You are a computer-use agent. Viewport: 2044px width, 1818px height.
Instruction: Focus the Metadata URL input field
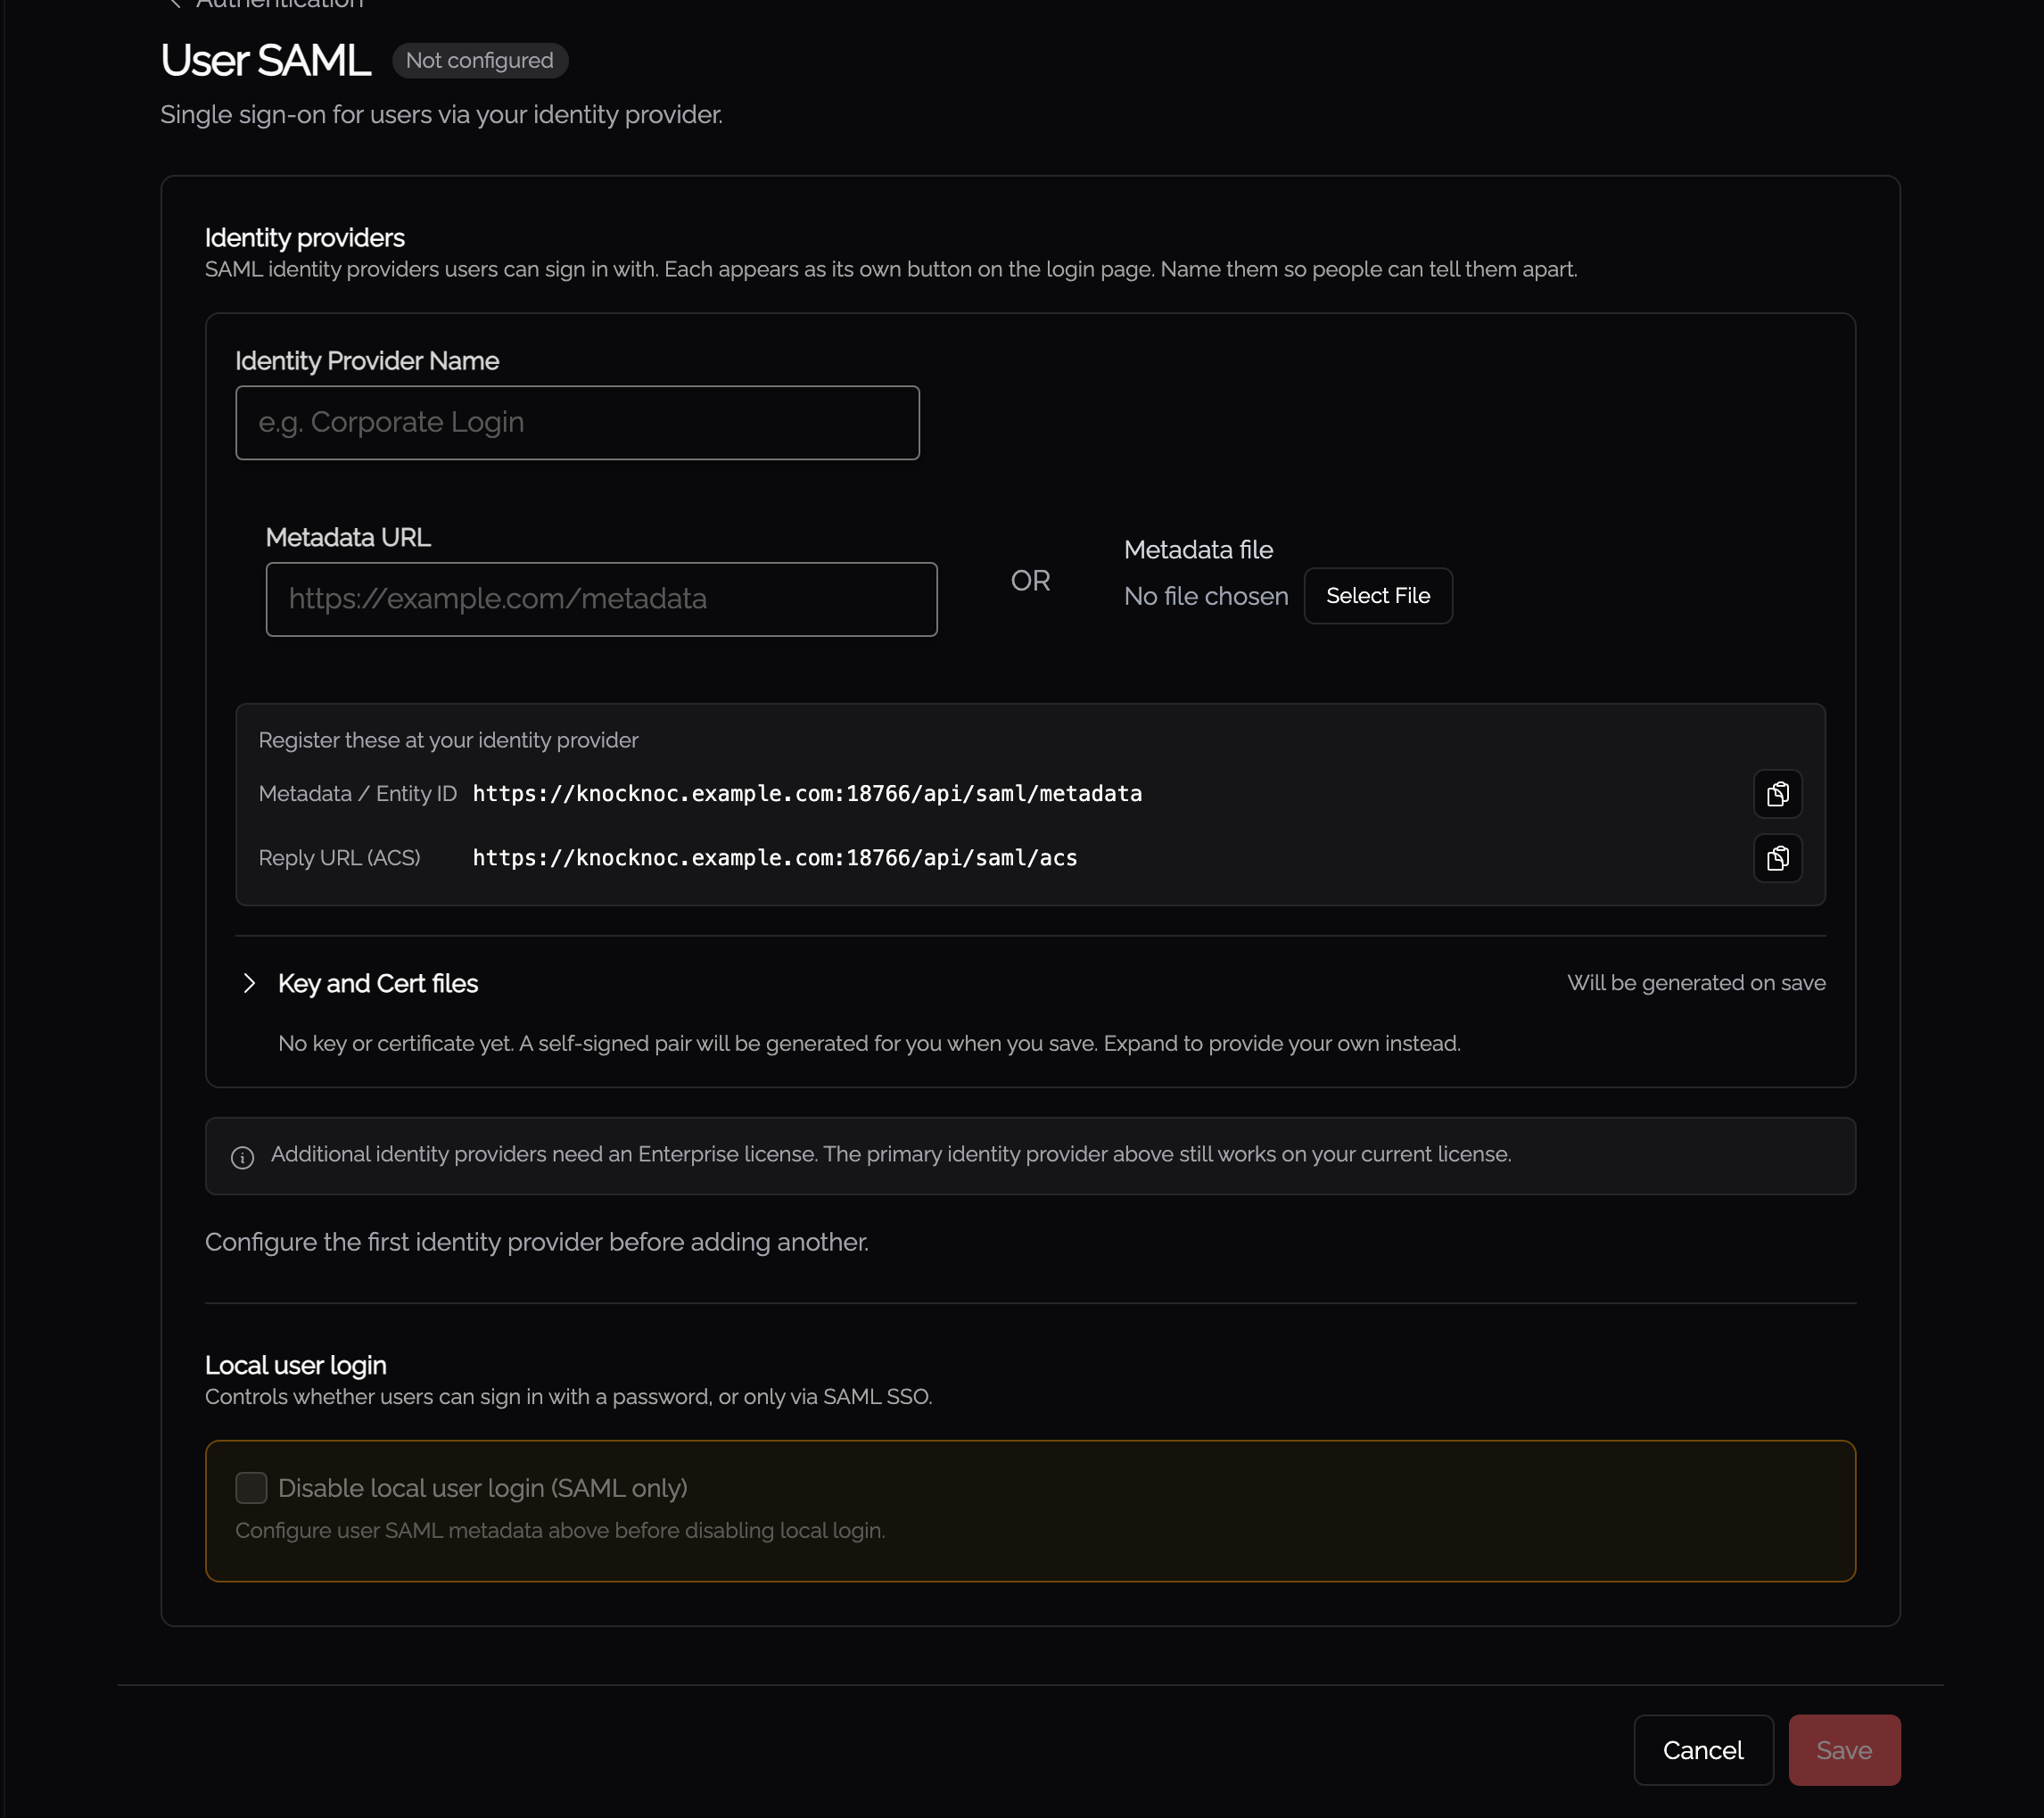[x=601, y=599]
